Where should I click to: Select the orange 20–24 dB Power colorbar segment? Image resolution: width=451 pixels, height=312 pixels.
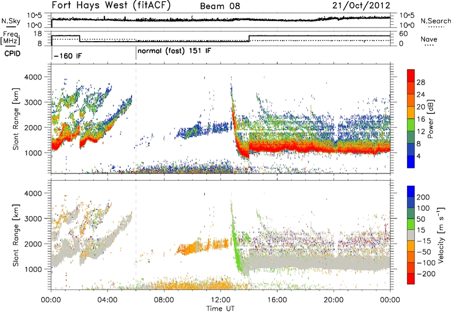click(411, 101)
